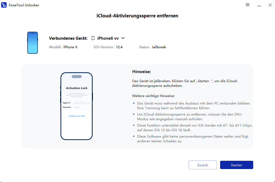This screenshot has height=182, width=275.
Task: Click the small phone icon beside iPhone6 vv
Action: (93, 38)
